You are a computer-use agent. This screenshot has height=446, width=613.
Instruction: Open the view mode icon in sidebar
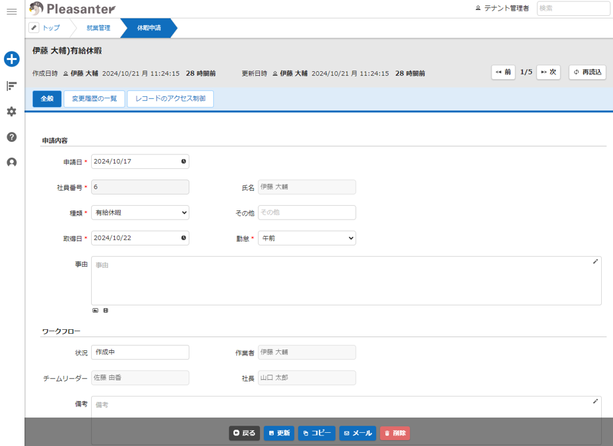11,86
